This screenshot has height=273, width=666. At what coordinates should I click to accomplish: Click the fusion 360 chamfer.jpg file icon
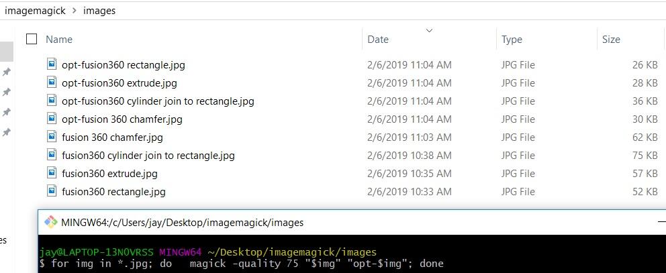[x=52, y=137]
